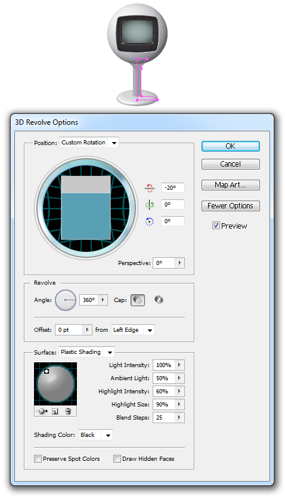Viewport: 285px width, 499px height.
Task: Open the Surface Plastic Shading dropdown
Action: (86, 352)
